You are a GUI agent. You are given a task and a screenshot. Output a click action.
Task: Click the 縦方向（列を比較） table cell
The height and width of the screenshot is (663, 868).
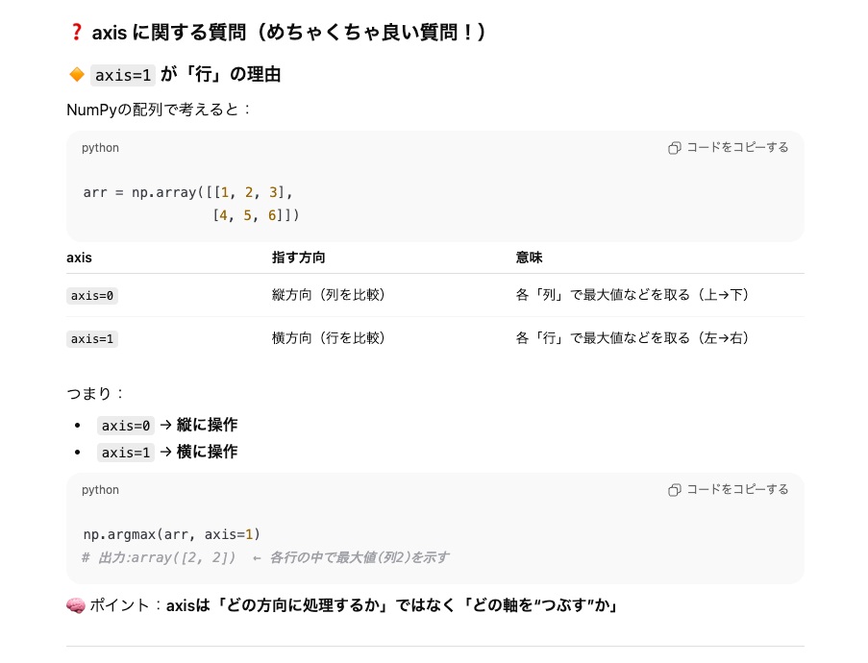[x=329, y=295]
